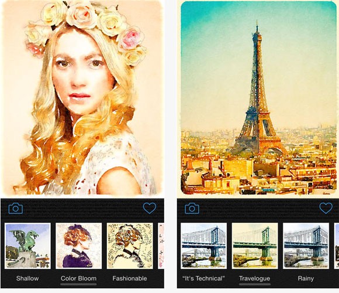Tap the heart icon below Eiffel Tower painting
Screen dimensions: 339x293
(326, 208)
